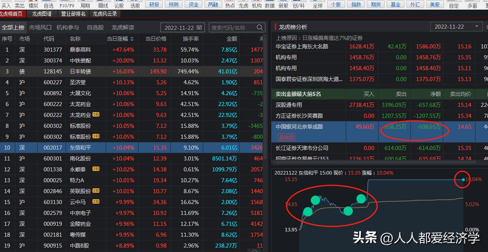The height and width of the screenshot is (252, 488).
Task: Open the 资金 capital flow panel
Action: pos(193,4)
